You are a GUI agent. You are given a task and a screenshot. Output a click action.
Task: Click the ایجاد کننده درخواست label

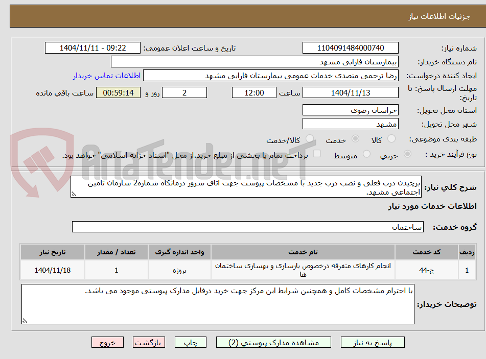point(442,76)
